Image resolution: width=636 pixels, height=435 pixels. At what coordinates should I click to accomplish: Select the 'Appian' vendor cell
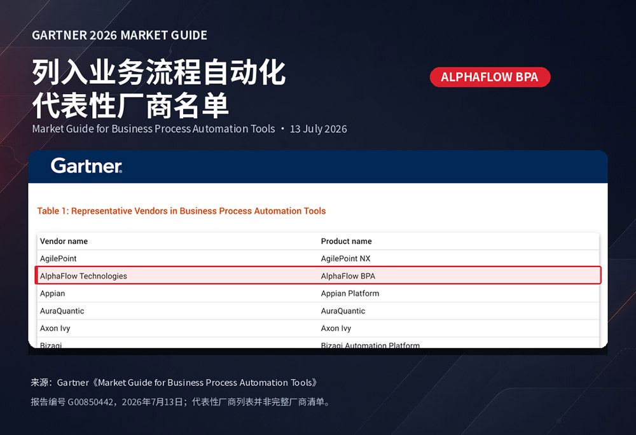[52, 294]
